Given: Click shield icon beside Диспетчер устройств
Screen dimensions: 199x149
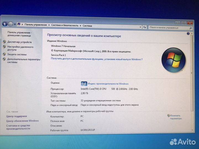Looking at the screenshot, I should [x=4, y=42].
